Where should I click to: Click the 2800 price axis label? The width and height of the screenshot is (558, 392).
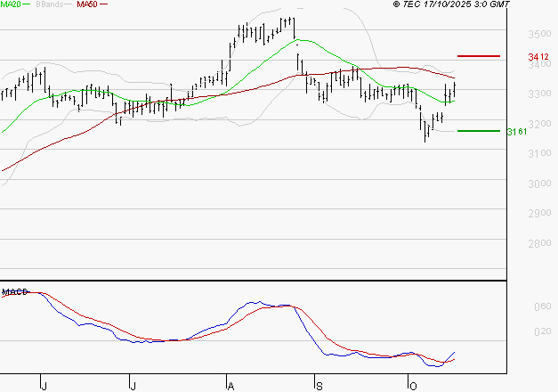539,243
